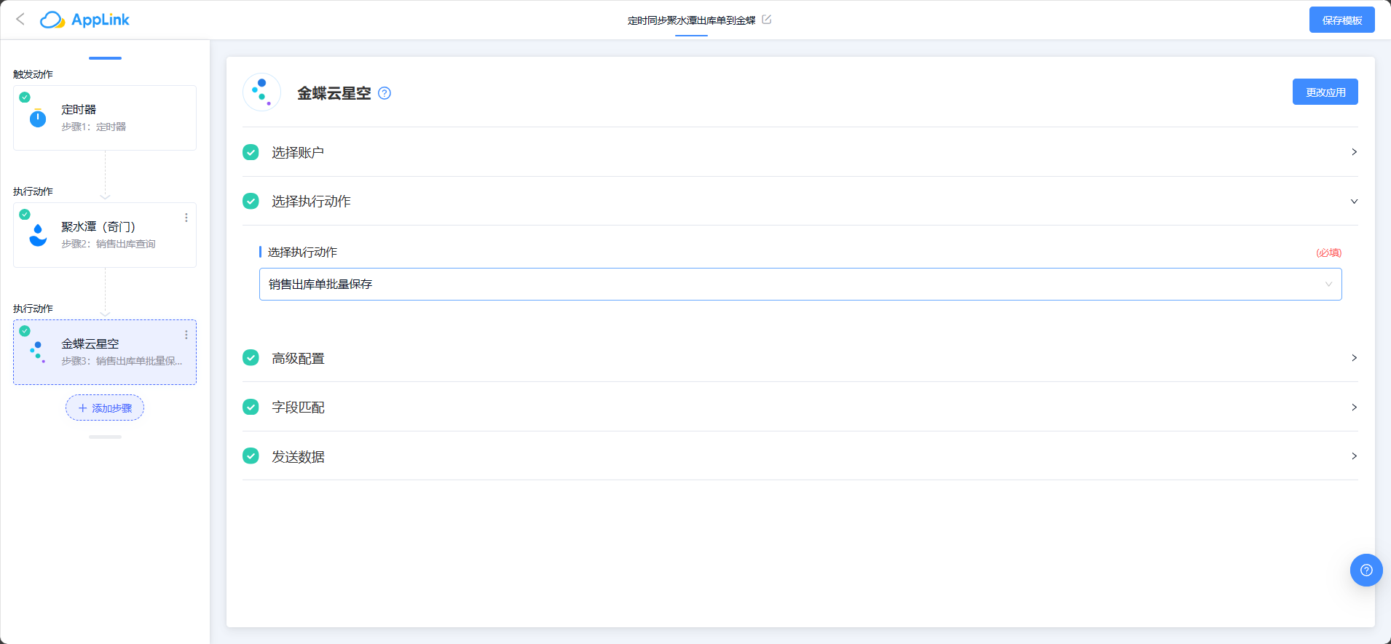Click green check beside 选择账户
This screenshot has height=644, width=1391.
click(251, 152)
